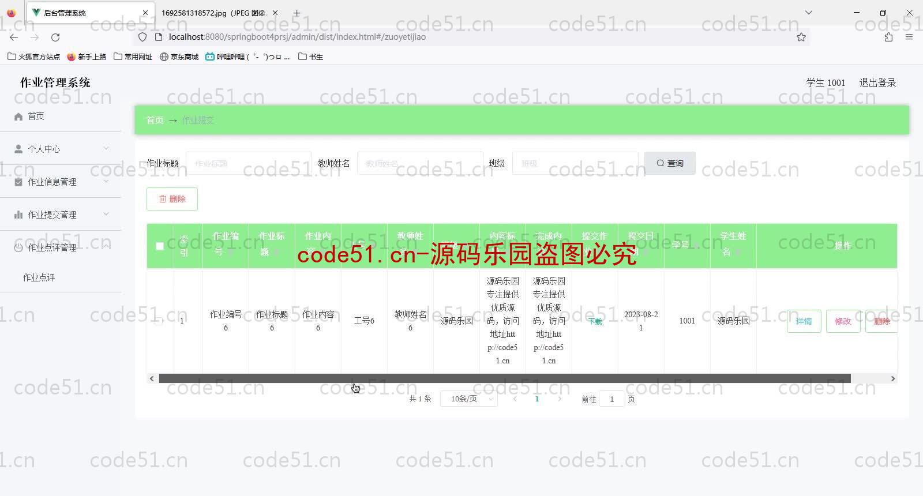The width and height of the screenshot is (923, 496).
Task: Switch to the 后台管理系统 browser tab
Action: click(89, 13)
